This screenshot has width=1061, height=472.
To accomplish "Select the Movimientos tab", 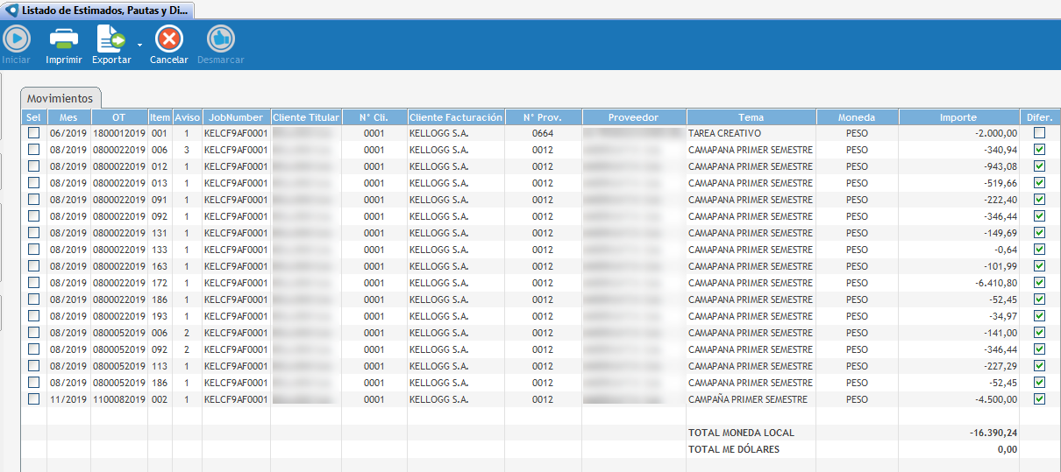I will click(60, 98).
